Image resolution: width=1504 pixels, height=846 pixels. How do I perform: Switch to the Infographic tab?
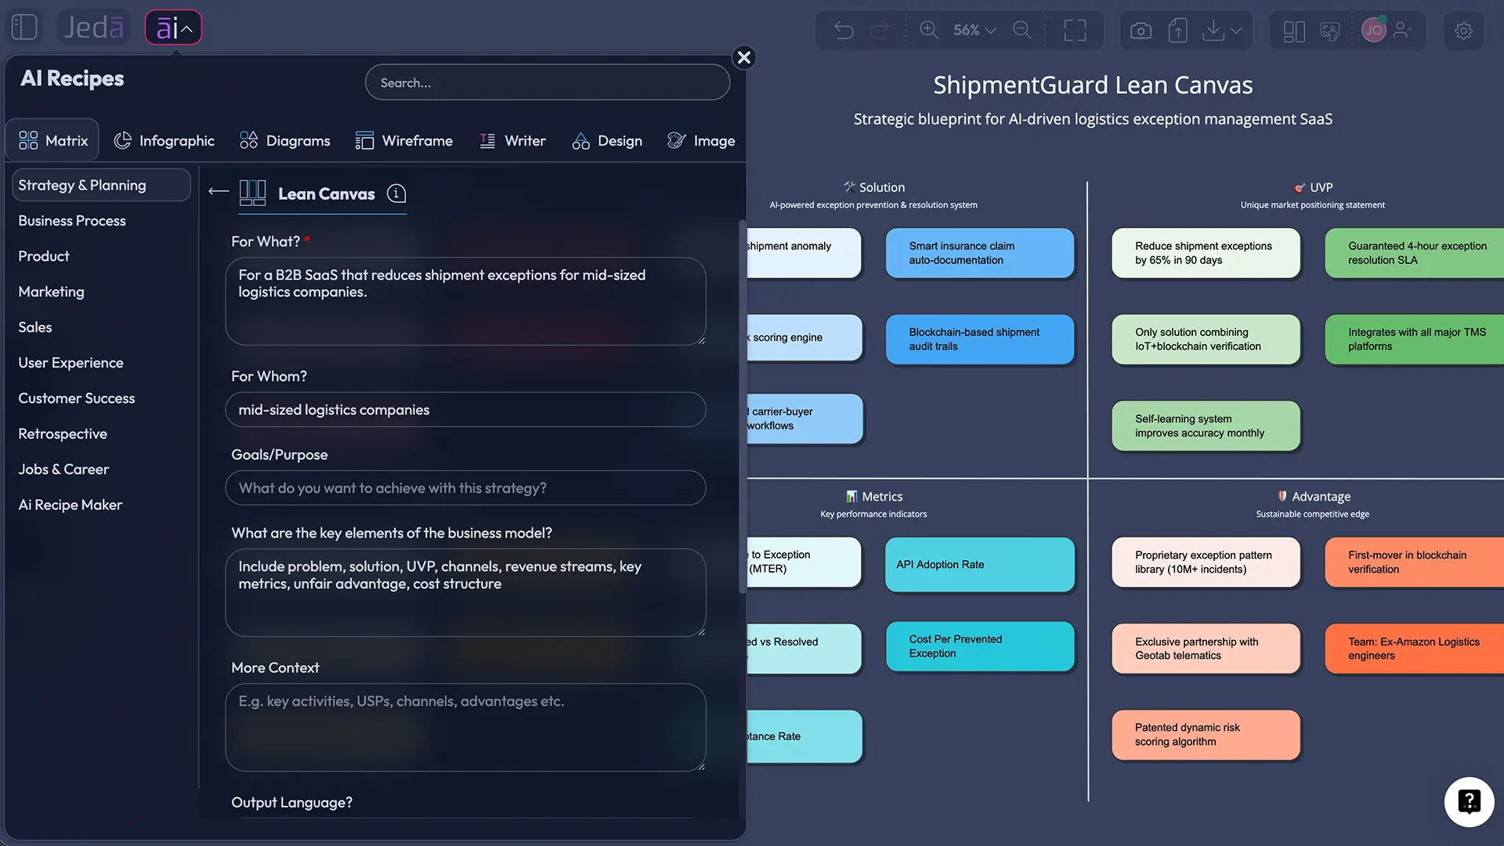[164, 140]
